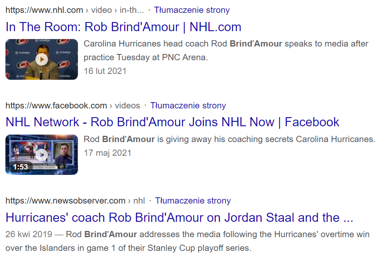Translate the facebook.com result page
378x265 pixels.
click(188, 106)
